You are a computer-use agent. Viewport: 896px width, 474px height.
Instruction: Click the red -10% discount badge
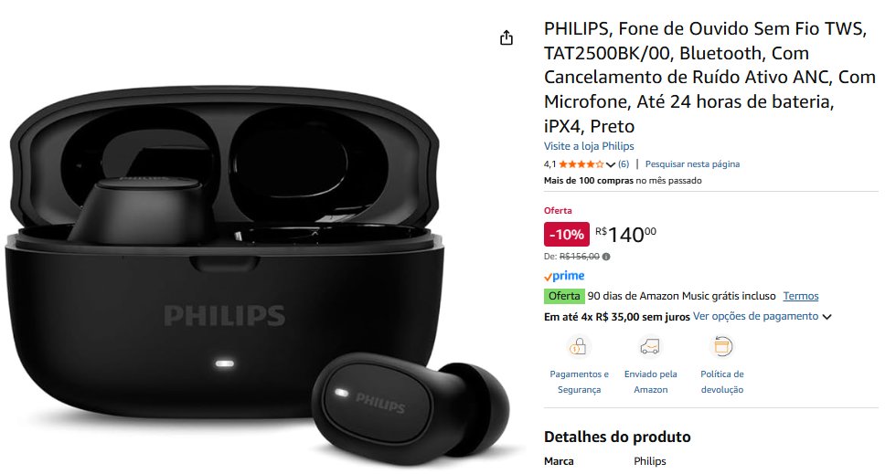[x=566, y=234]
